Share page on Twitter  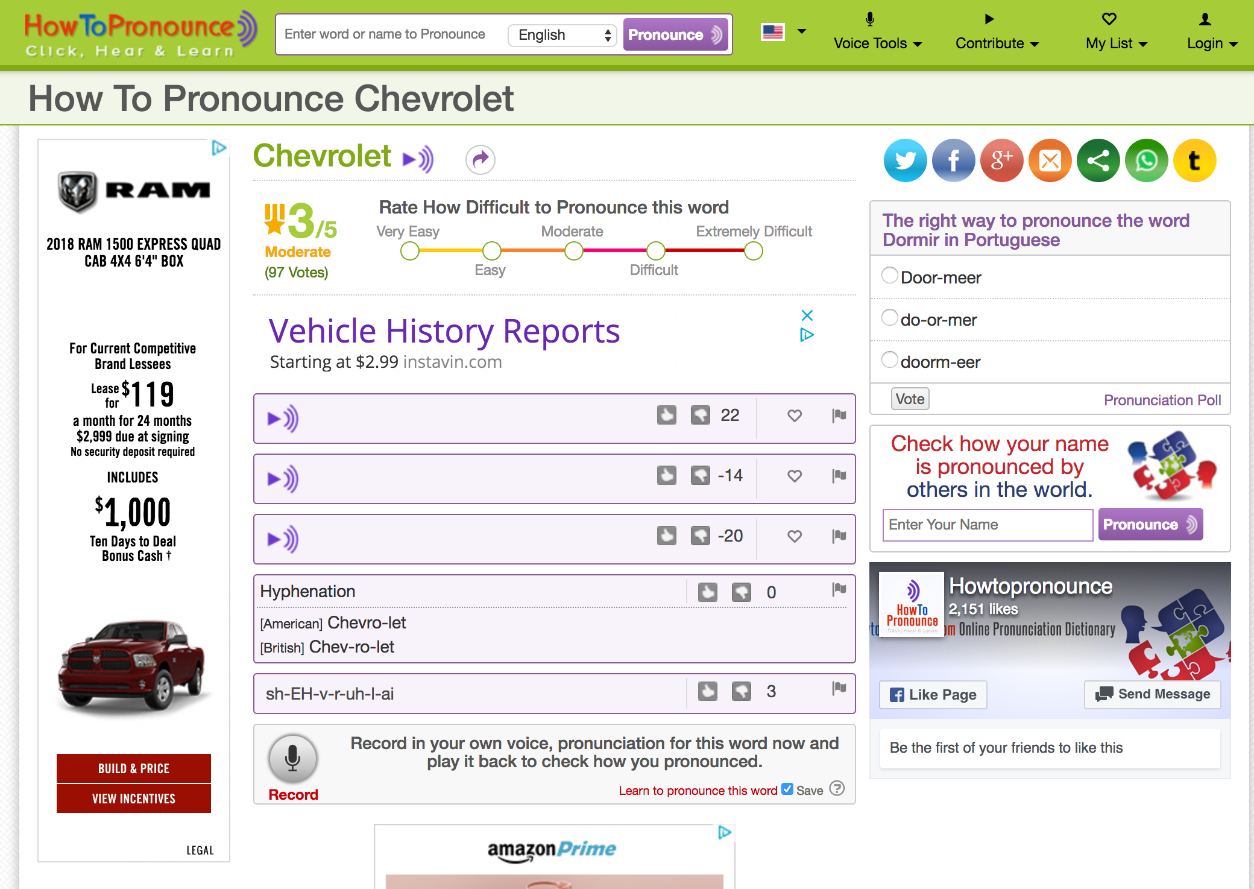point(905,160)
